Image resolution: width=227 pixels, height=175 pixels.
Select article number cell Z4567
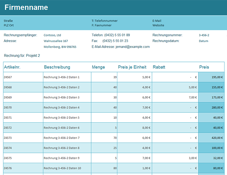(x=8, y=77)
